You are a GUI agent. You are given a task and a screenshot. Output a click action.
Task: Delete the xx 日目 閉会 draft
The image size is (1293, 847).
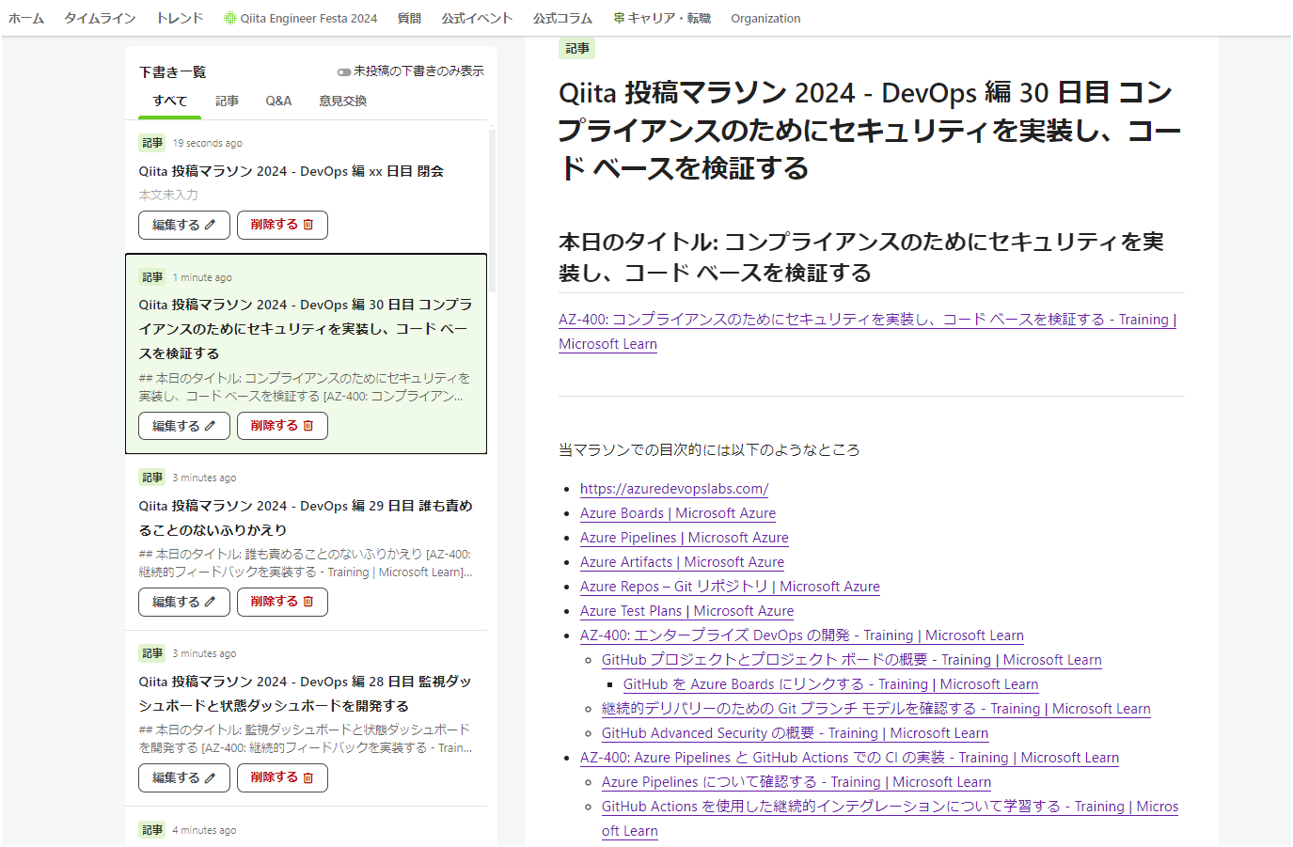(282, 225)
